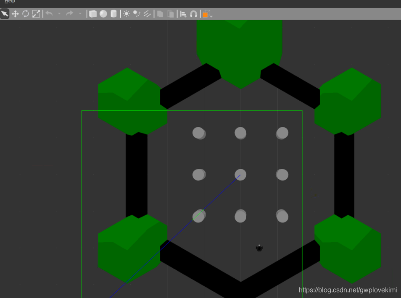Screen dimensions: 401x298
Task: Select the center grey cylinder of the grid
Action: coord(240,175)
